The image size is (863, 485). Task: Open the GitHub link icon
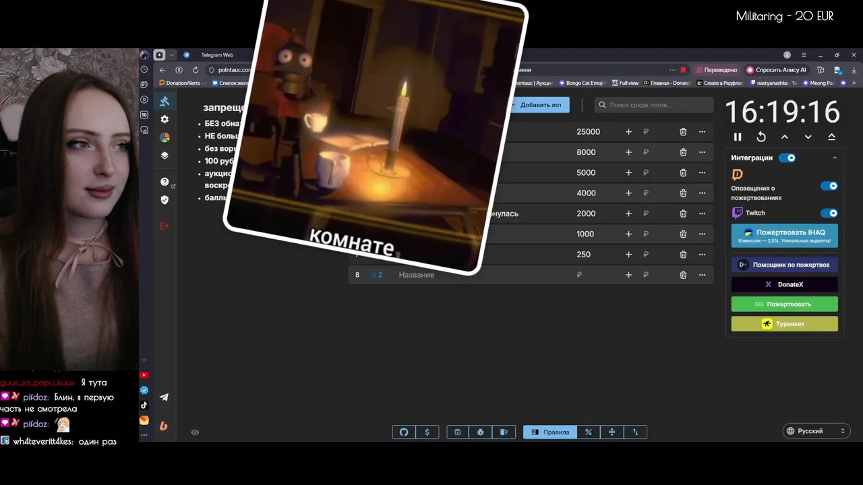(404, 432)
